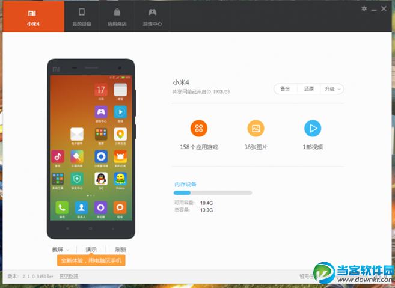Tap the blue Mi remote control app
This screenshot has width=395, height=288.
pos(101,156)
